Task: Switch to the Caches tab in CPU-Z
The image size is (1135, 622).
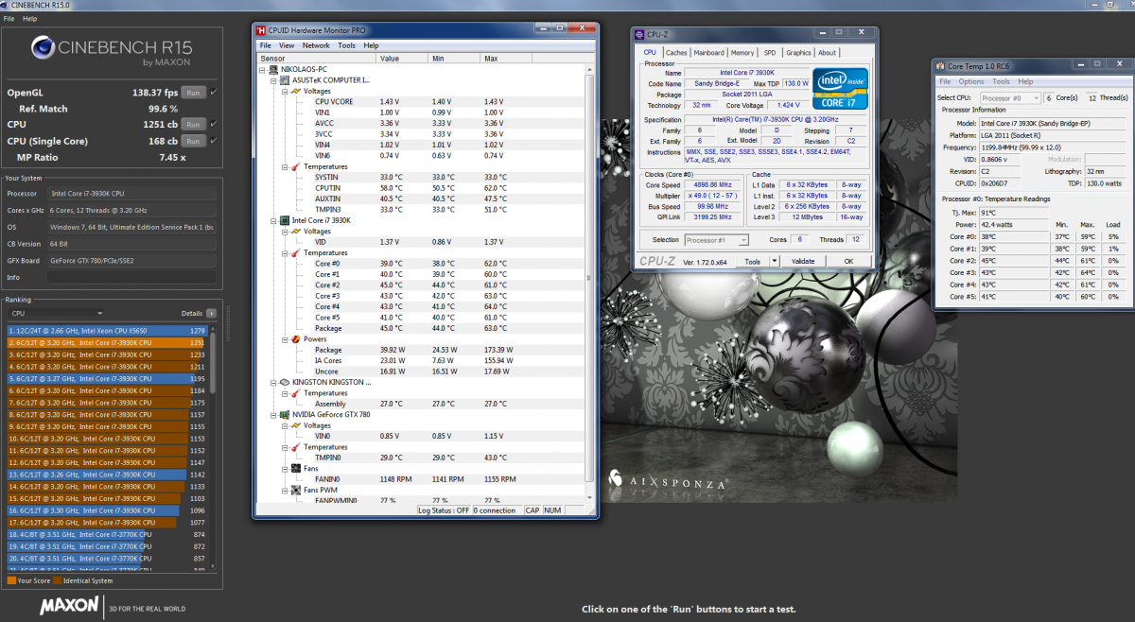Action: 675,53
